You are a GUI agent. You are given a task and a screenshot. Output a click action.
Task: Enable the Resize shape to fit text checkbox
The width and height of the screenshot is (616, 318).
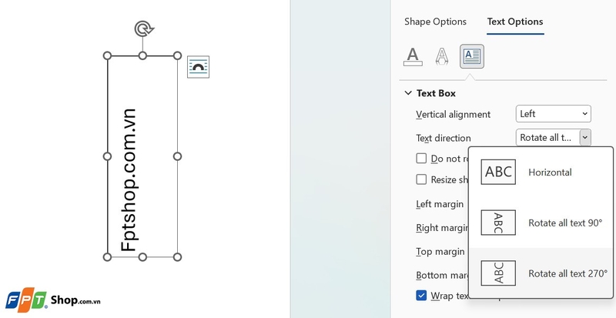pos(421,179)
